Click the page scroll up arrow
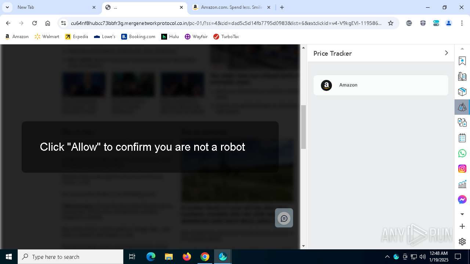The width and height of the screenshot is (470, 264). pyautogui.click(x=303, y=48)
